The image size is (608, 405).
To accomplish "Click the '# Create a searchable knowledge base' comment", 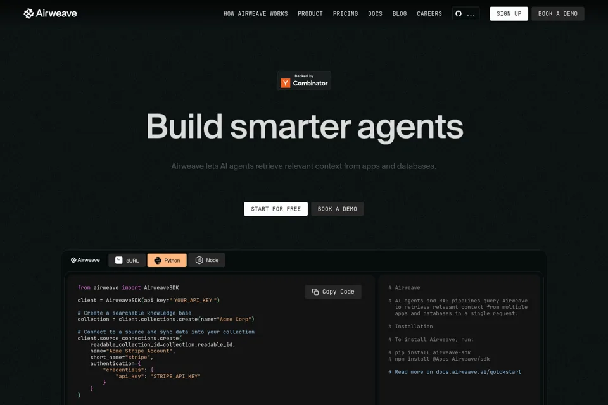I will [x=134, y=313].
